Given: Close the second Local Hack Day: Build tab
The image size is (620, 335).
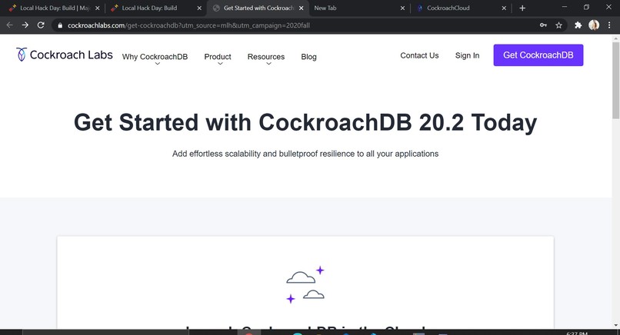Looking at the screenshot, I should [199, 8].
